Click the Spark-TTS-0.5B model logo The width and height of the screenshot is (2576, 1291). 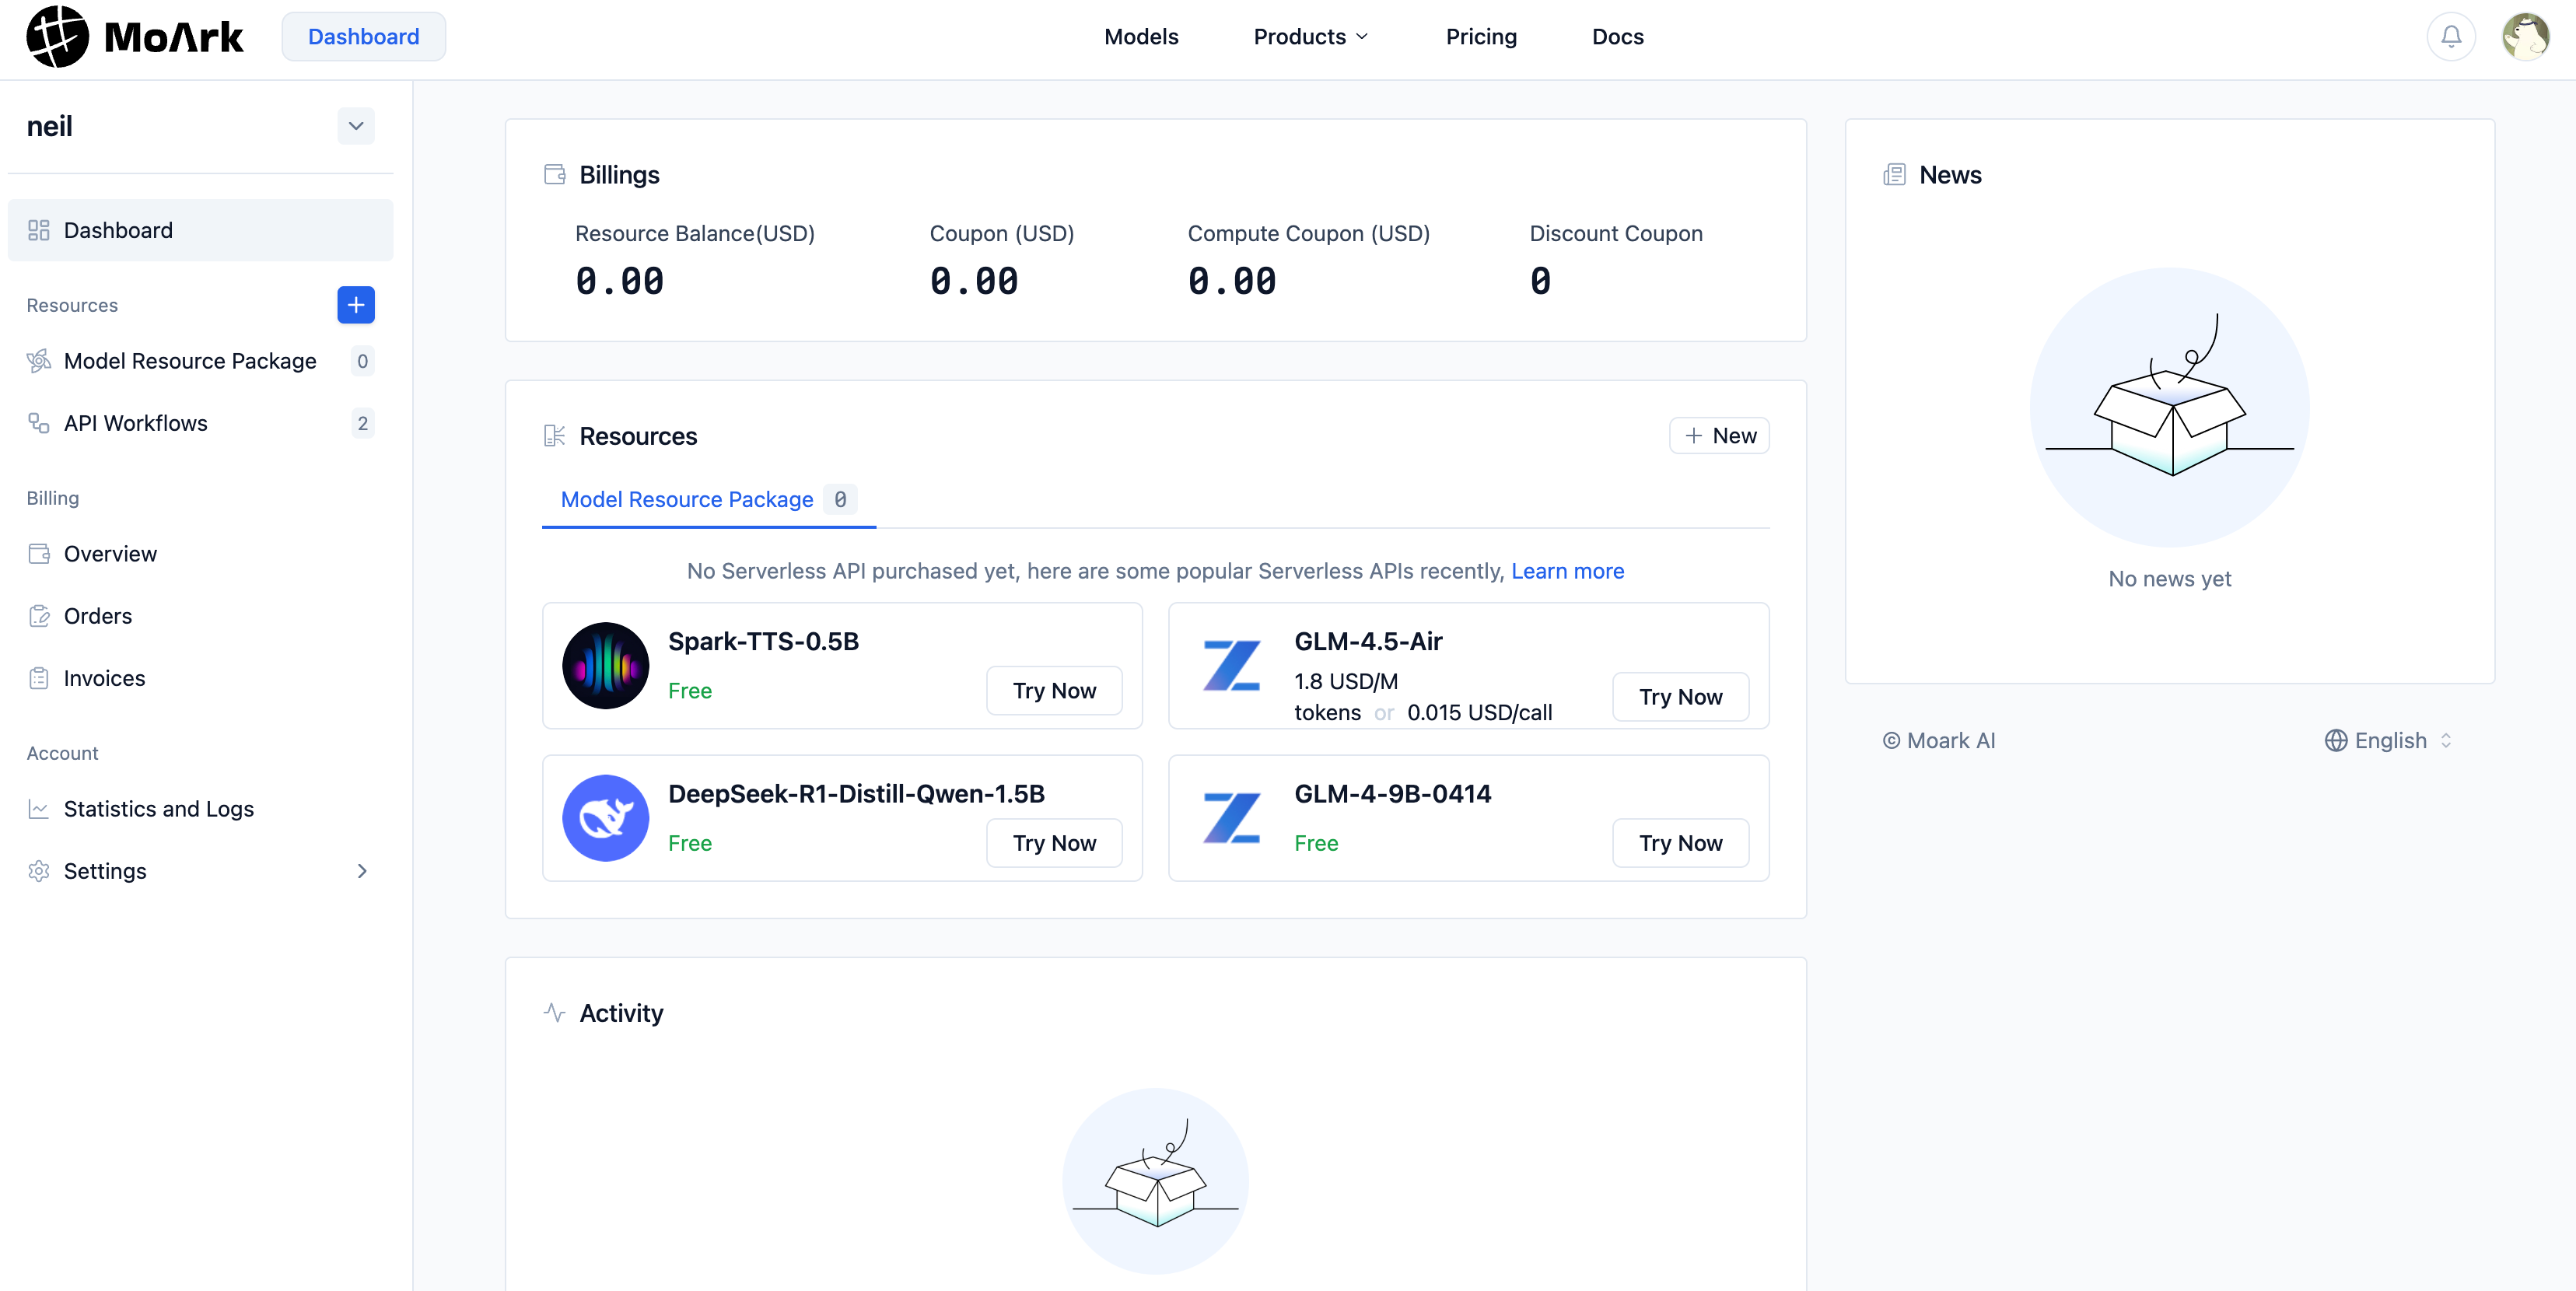pyautogui.click(x=605, y=666)
